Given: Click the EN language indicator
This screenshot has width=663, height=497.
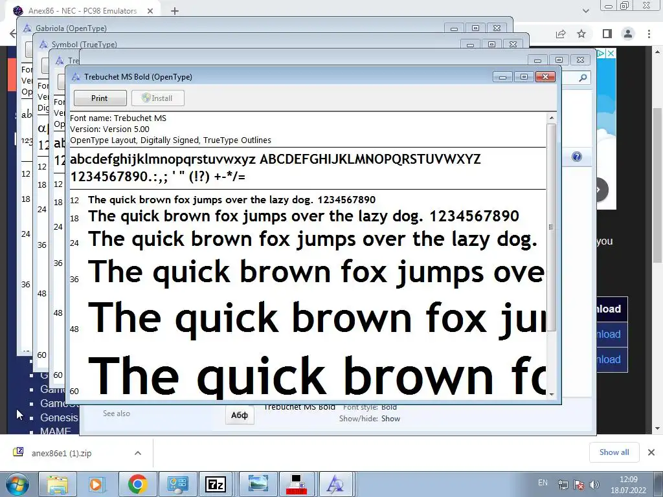Looking at the screenshot, I should (x=543, y=483).
